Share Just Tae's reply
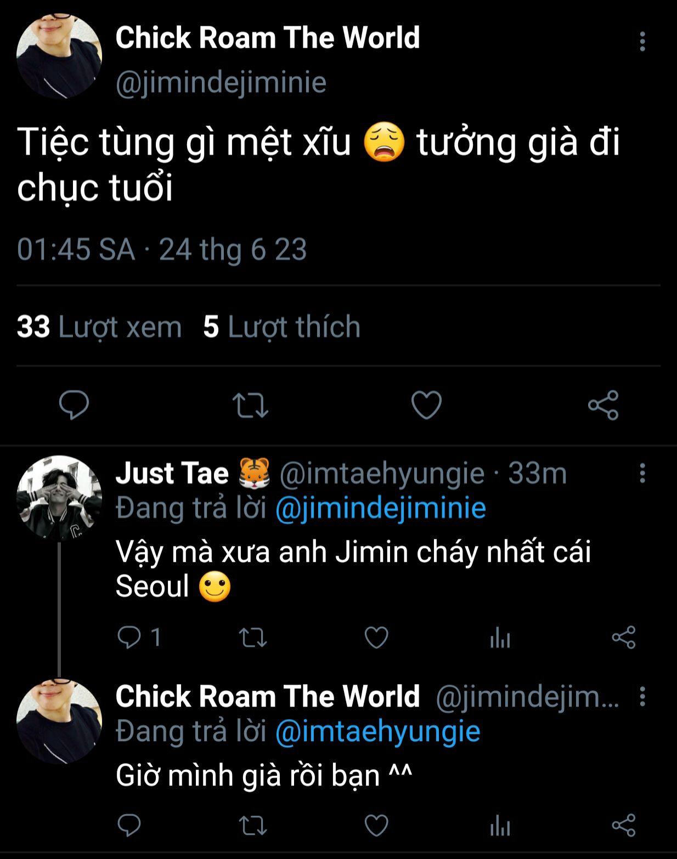The height and width of the screenshot is (859, 677). 623,638
